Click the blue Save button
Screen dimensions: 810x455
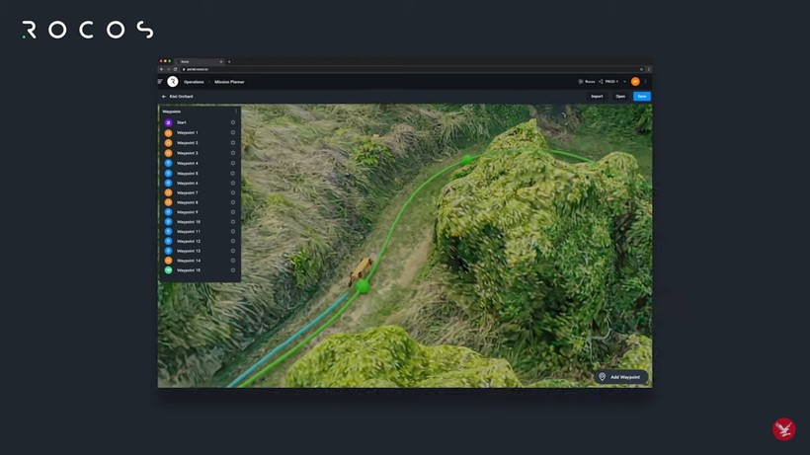tap(642, 96)
